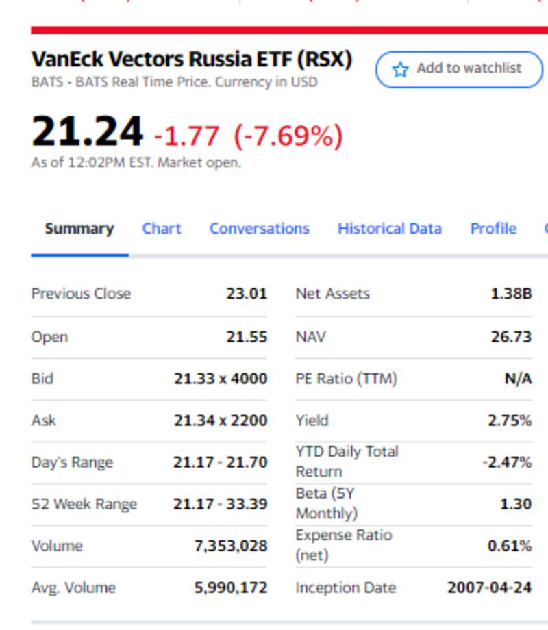
Task: Click the YTD Daily Total Return label
Action: tap(347, 462)
